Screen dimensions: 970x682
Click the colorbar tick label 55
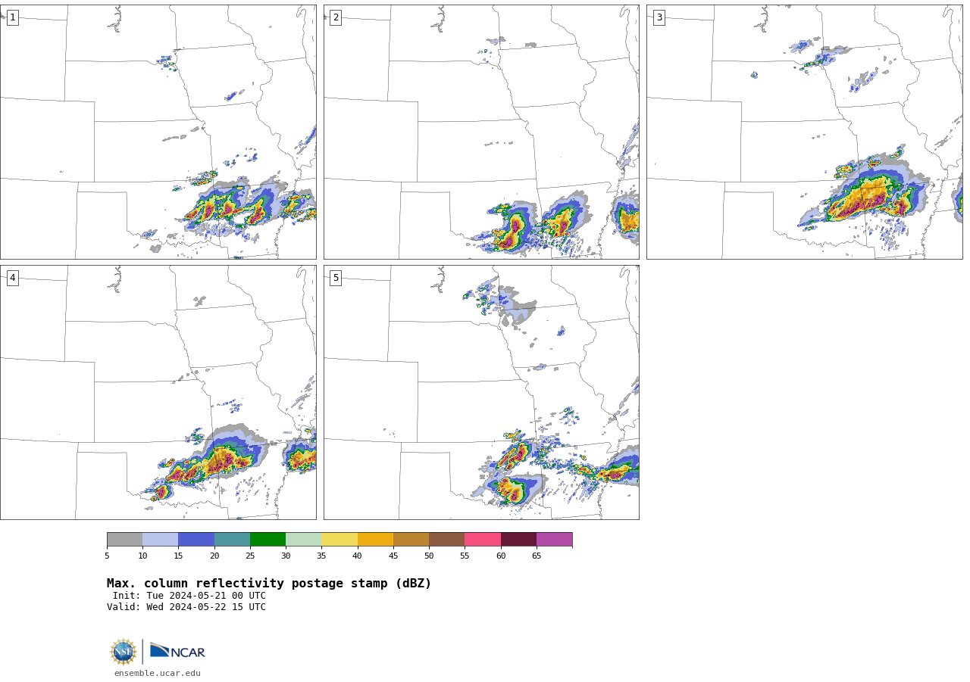point(465,556)
